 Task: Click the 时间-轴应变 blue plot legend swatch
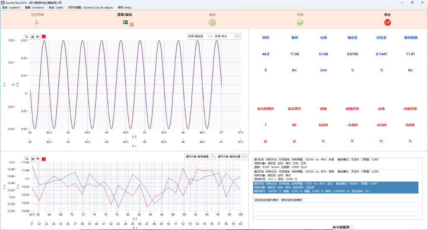tap(210, 36)
